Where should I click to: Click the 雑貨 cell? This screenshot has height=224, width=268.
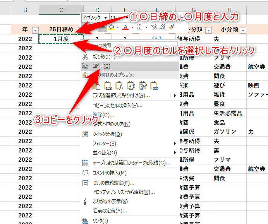(x=229, y=94)
